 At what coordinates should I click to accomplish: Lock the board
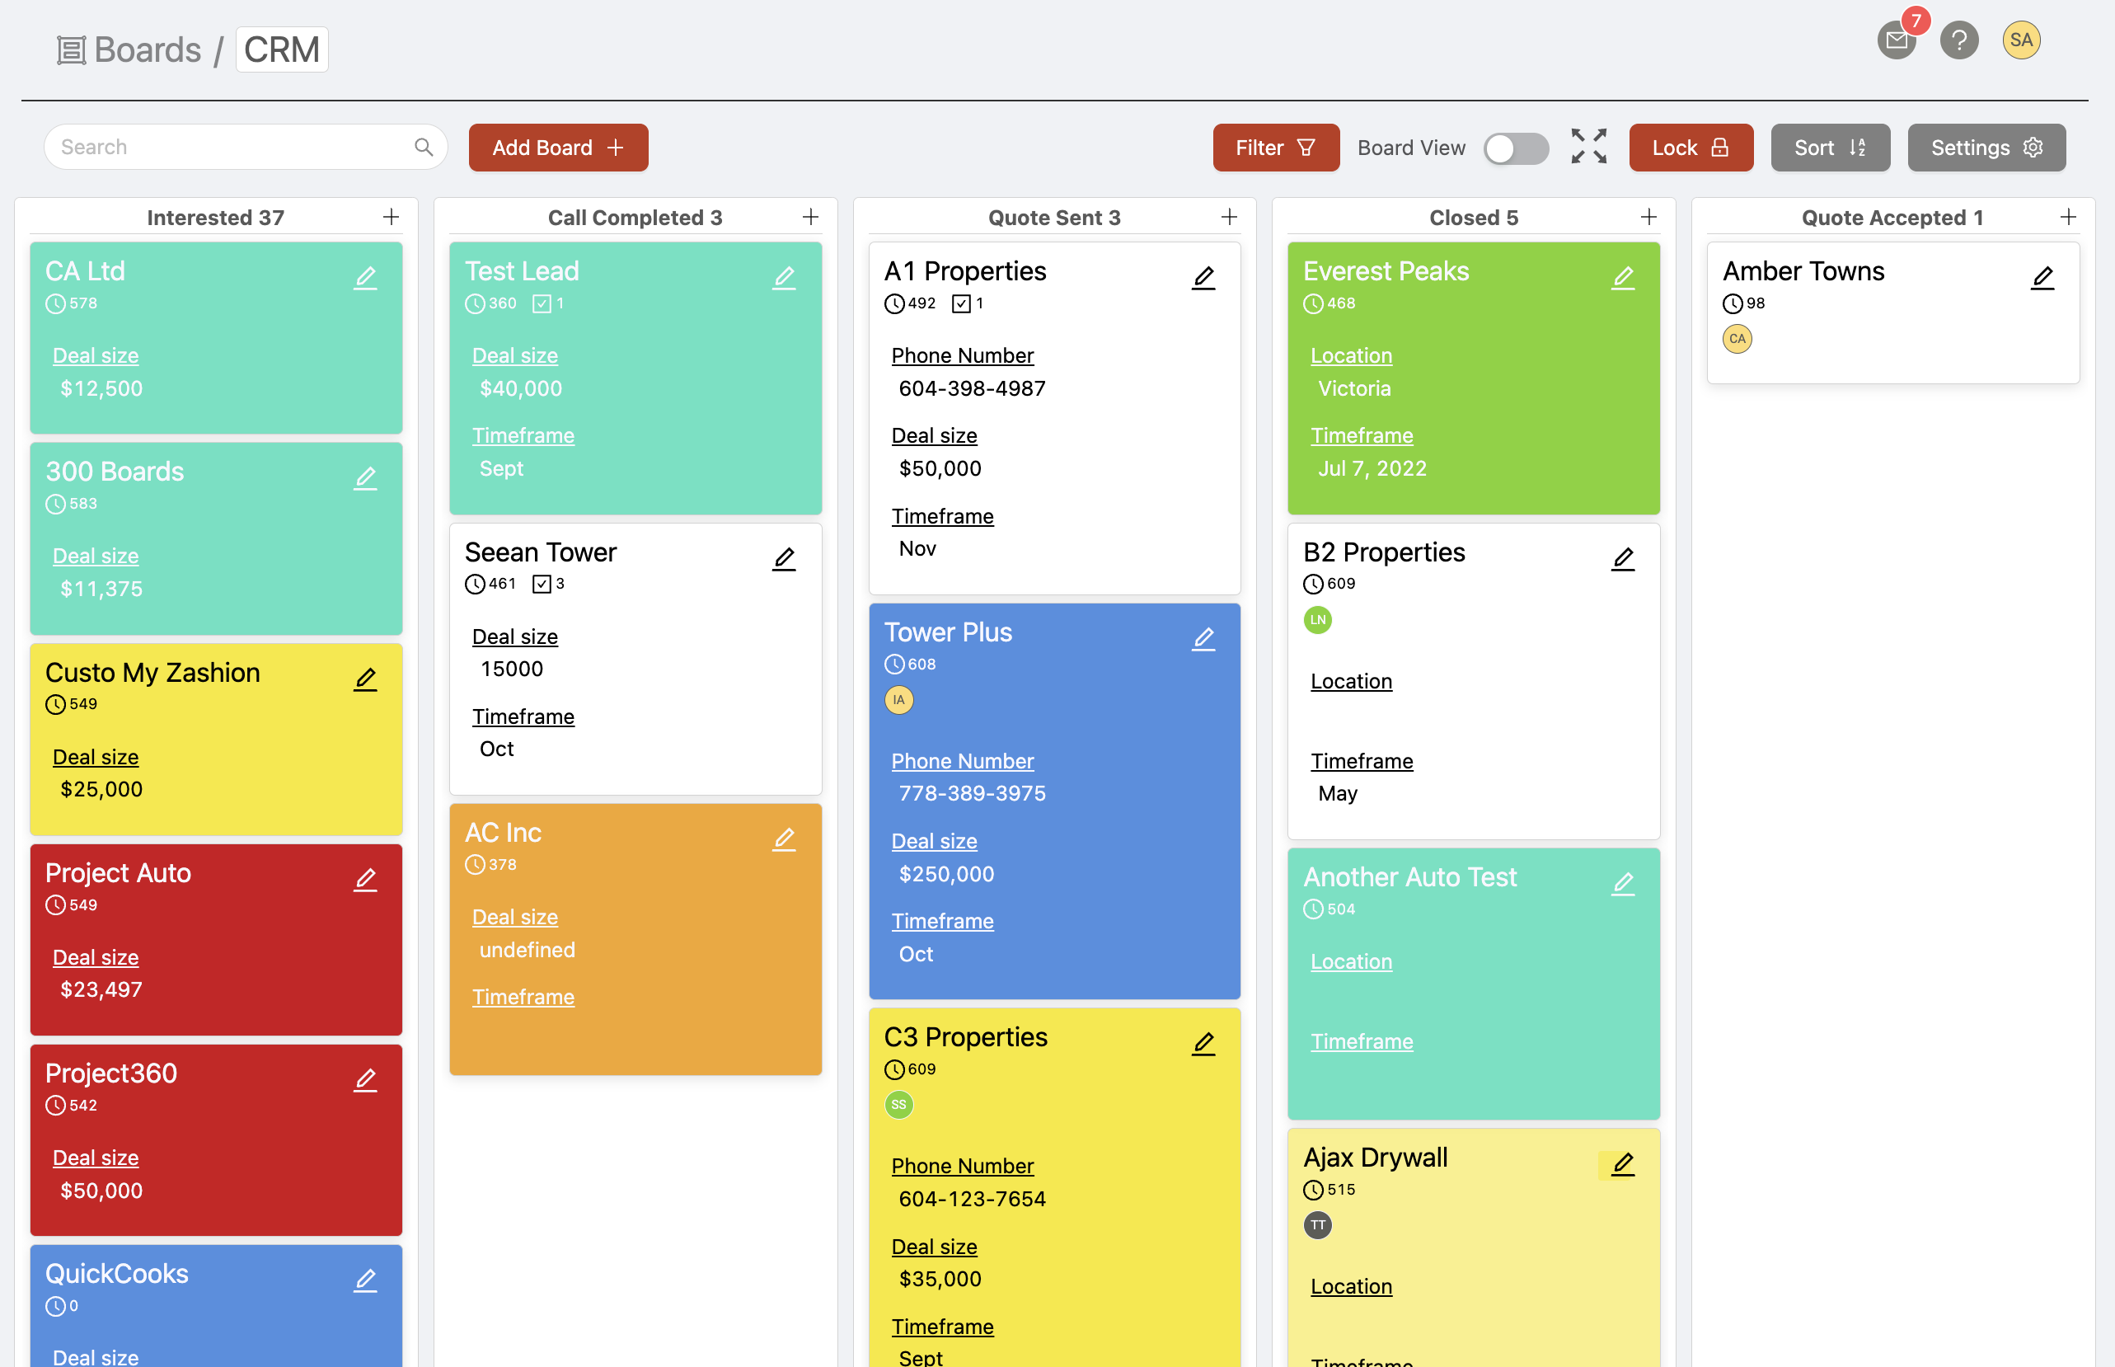(x=1691, y=148)
